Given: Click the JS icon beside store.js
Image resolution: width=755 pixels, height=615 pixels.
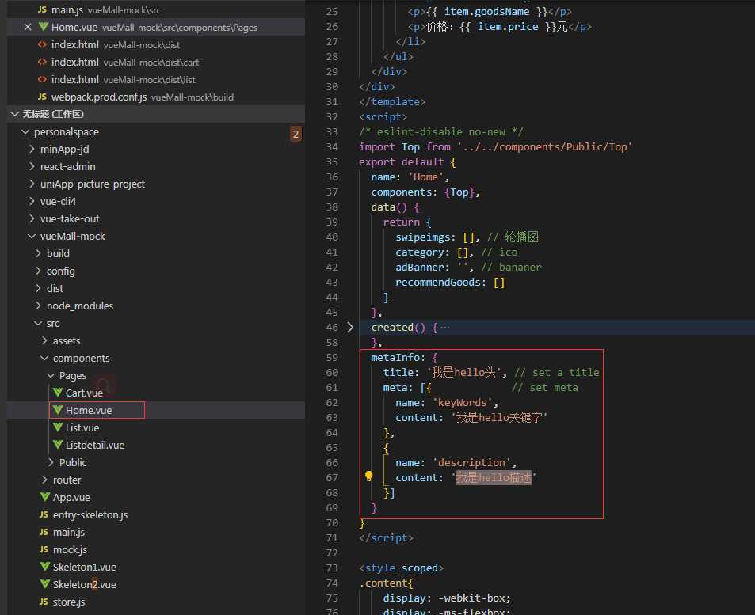Looking at the screenshot, I should (44, 602).
